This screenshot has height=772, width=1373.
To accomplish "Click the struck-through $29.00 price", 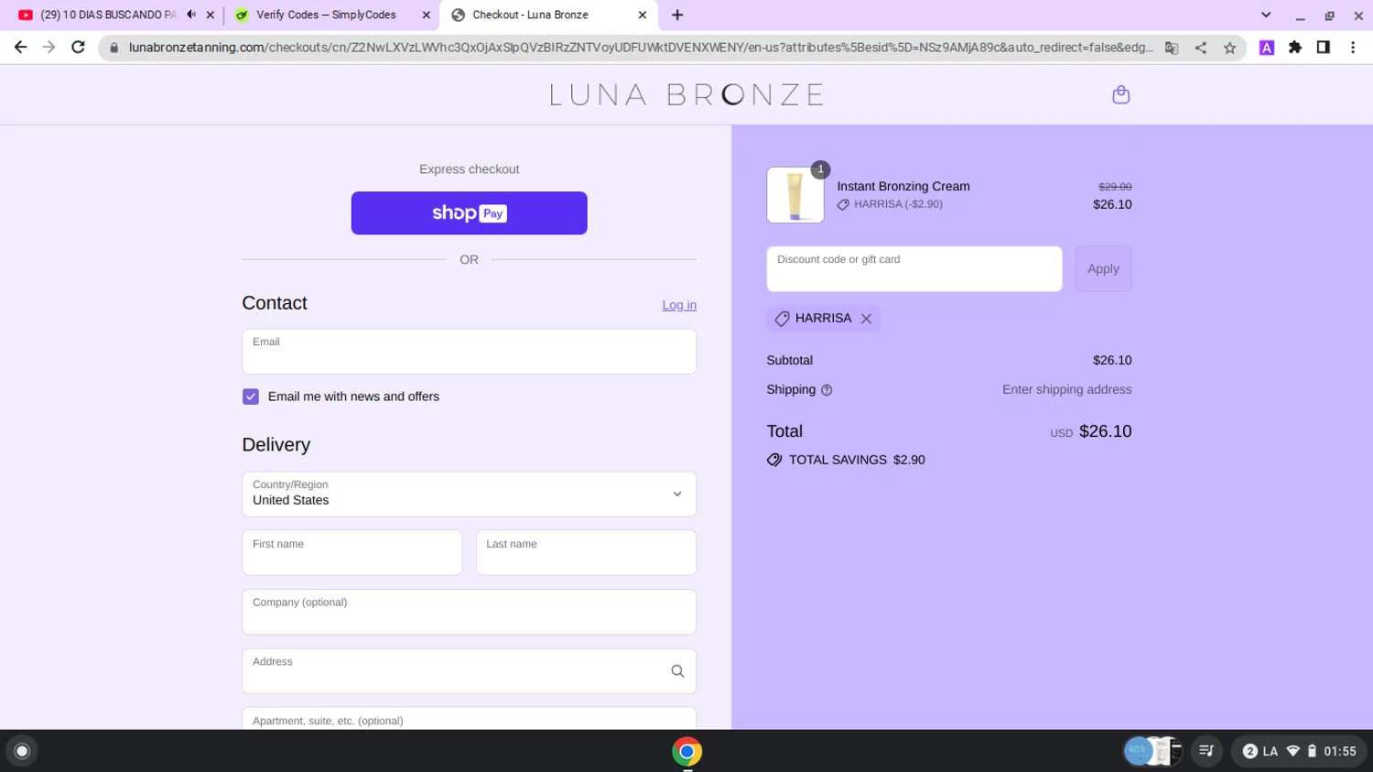I will [x=1115, y=187].
